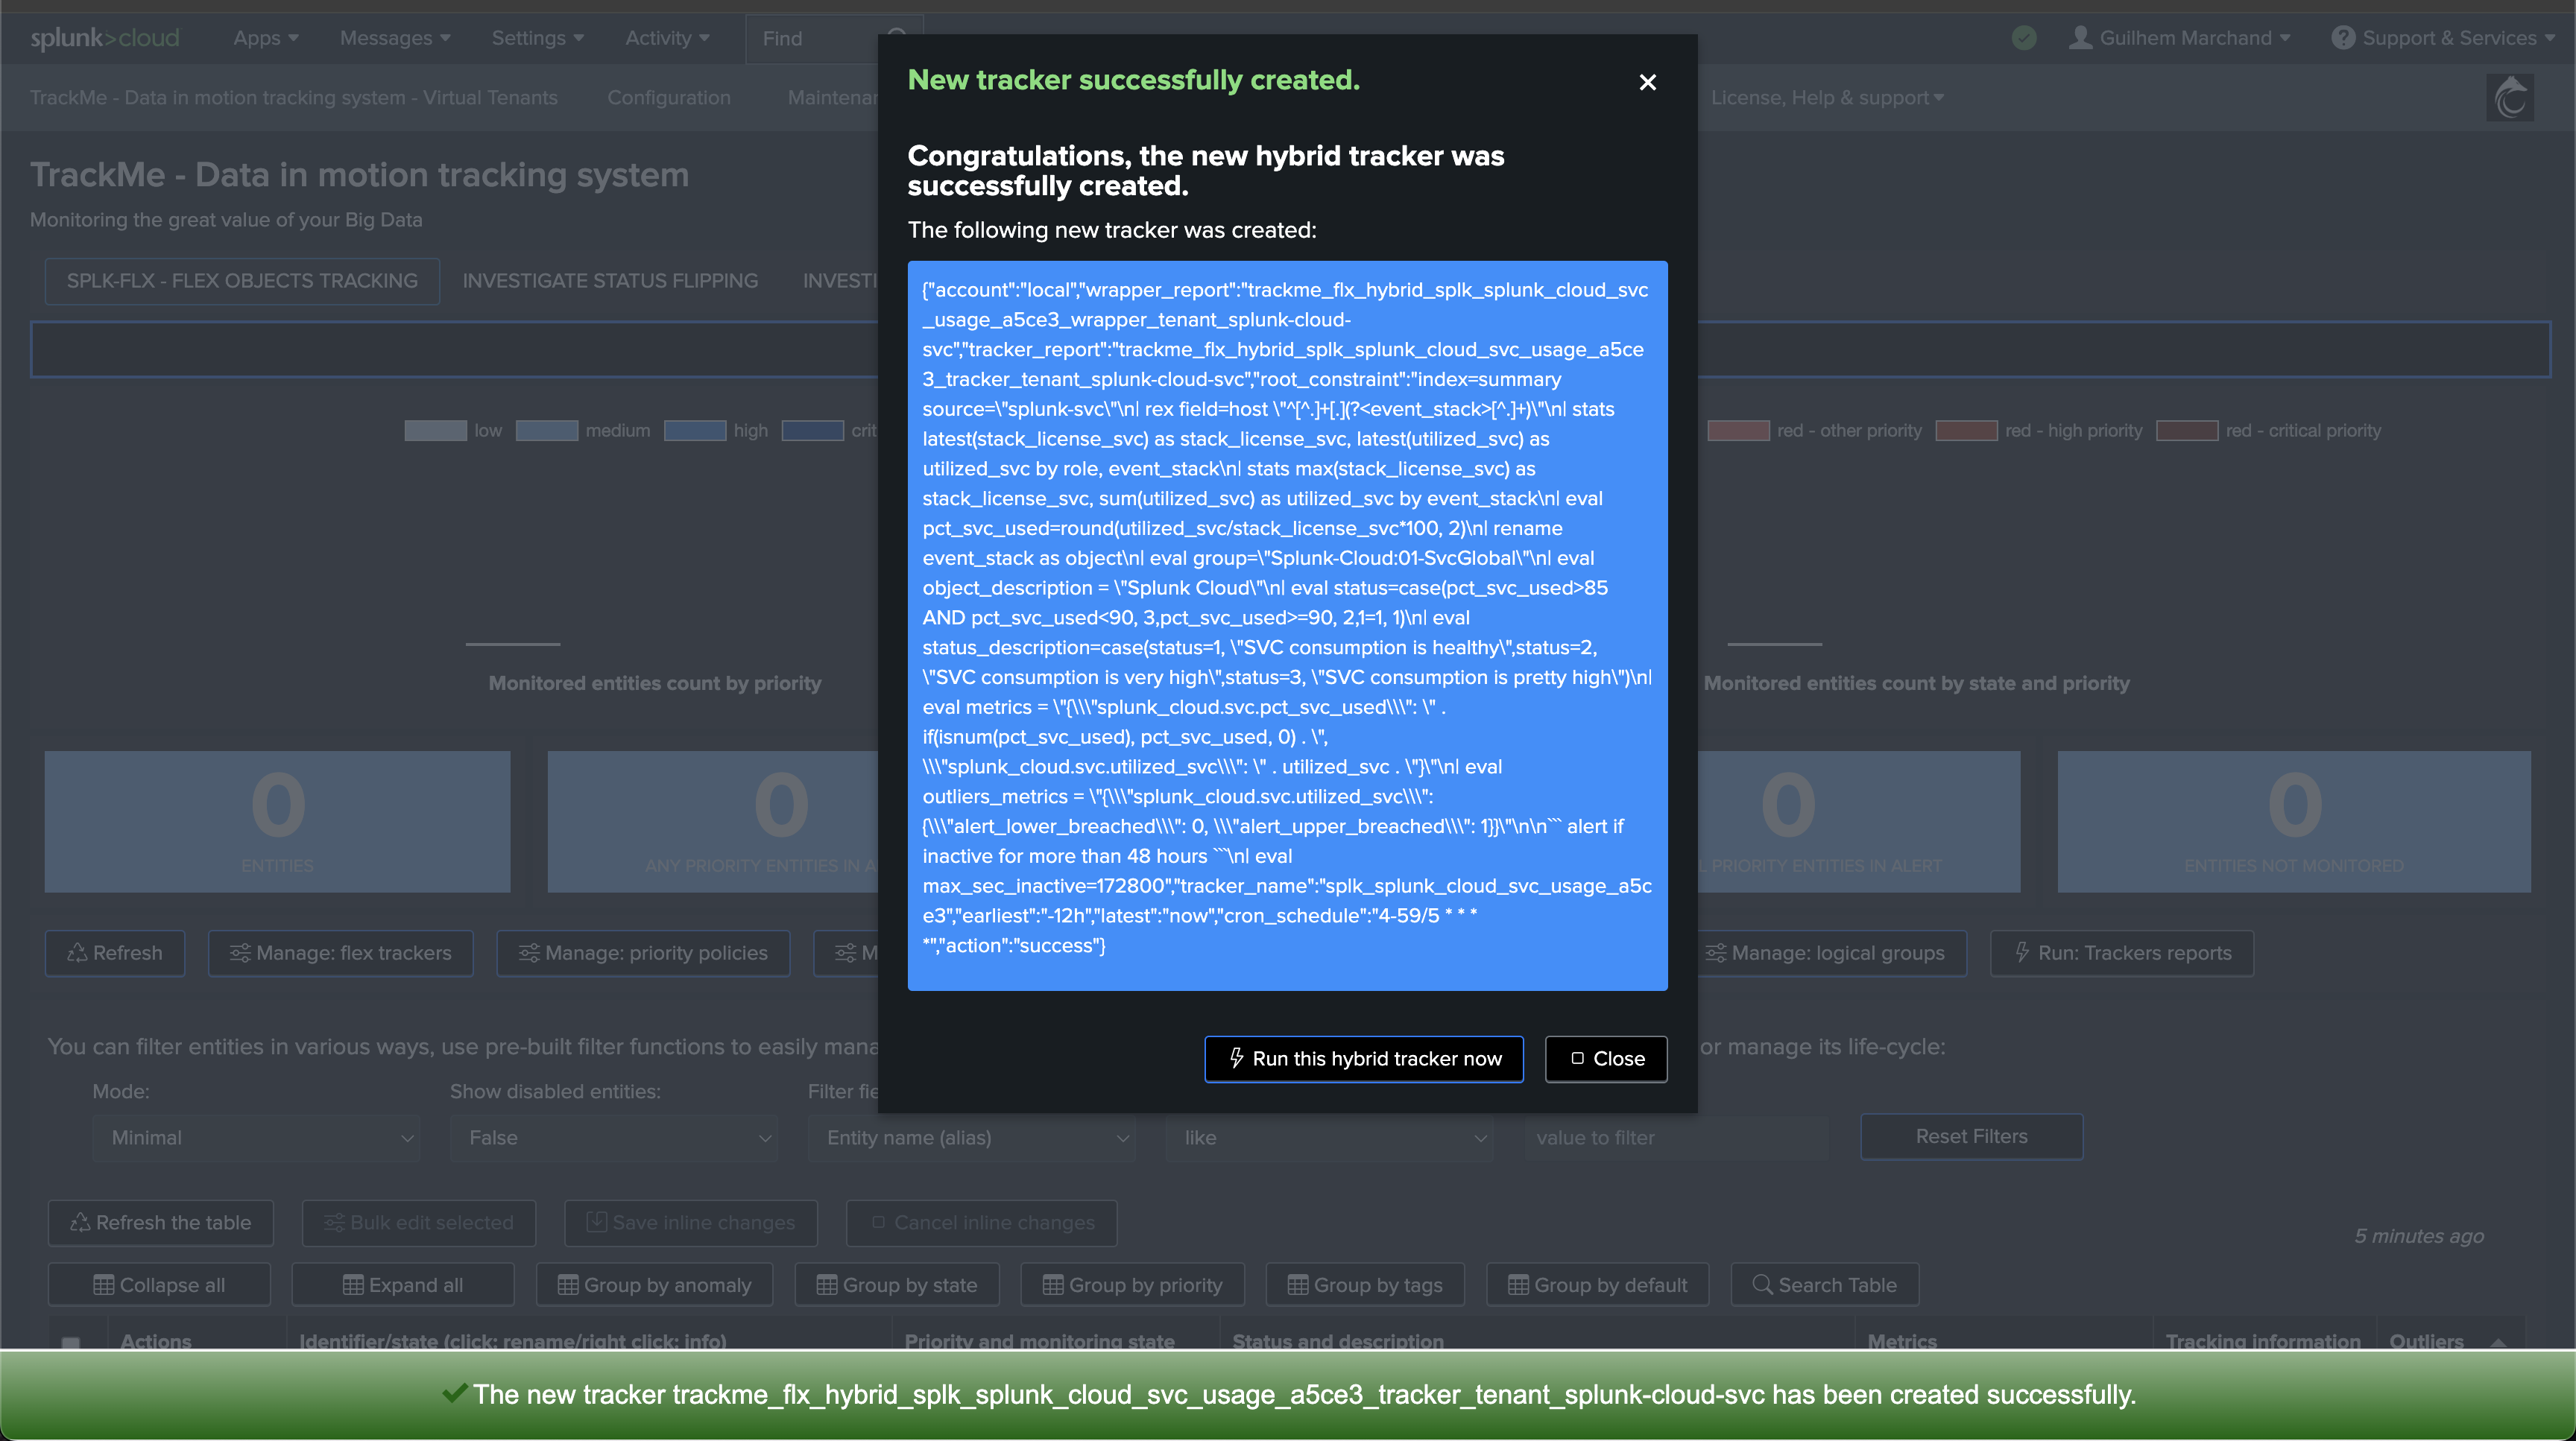
Task: Click the green health status check icon
Action: 2023,38
